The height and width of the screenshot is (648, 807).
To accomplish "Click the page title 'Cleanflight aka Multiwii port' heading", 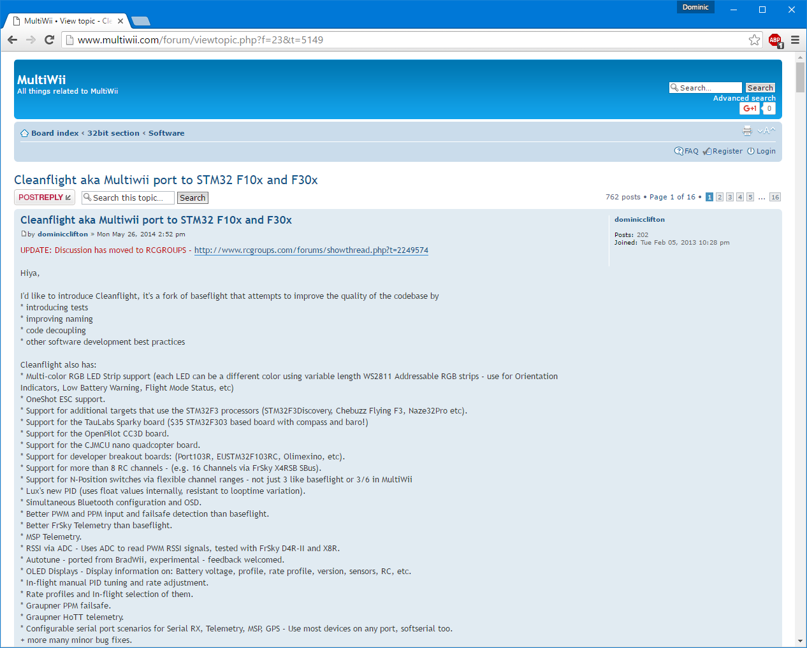I will tap(166, 180).
